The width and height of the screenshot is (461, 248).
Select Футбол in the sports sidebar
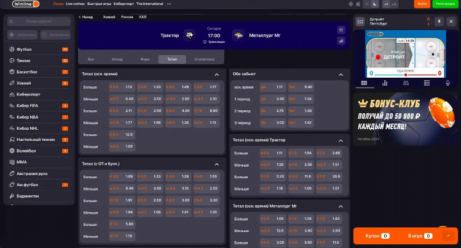coord(39,49)
